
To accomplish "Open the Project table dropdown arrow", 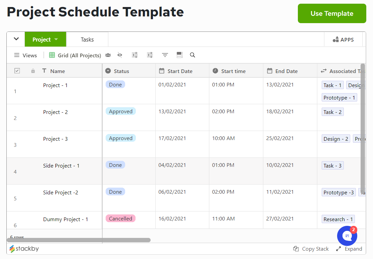I will click(56, 39).
